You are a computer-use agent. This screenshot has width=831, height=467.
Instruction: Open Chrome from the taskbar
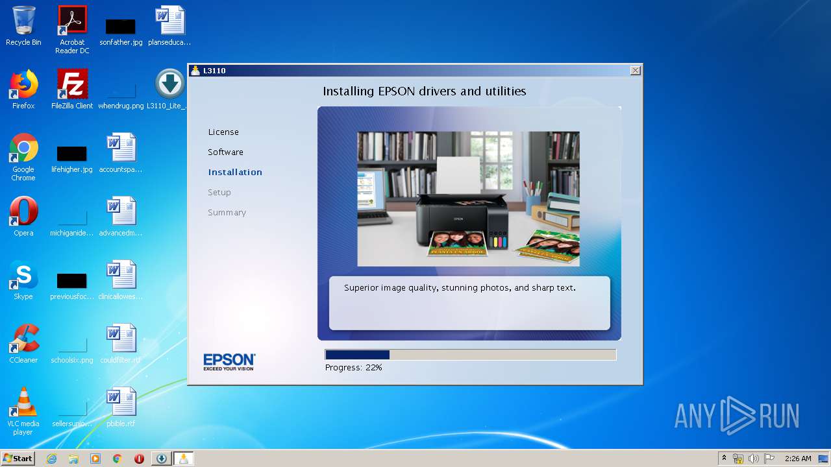pos(118,459)
